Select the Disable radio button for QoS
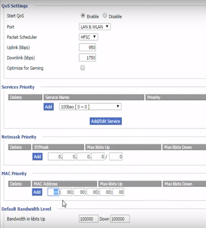Image resolution: width=206 pixels, height=228 pixels. 105,16
